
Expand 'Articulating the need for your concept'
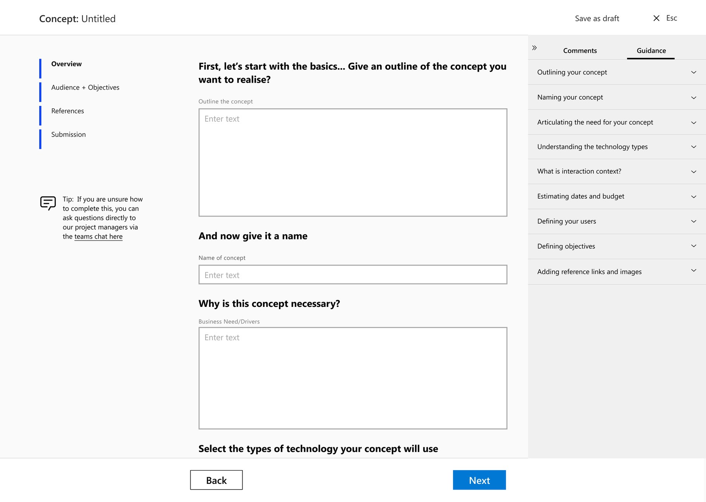tap(617, 122)
